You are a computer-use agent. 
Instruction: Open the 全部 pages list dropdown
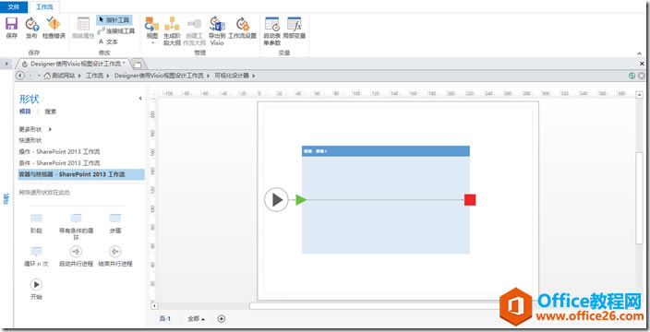click(196, 319)
